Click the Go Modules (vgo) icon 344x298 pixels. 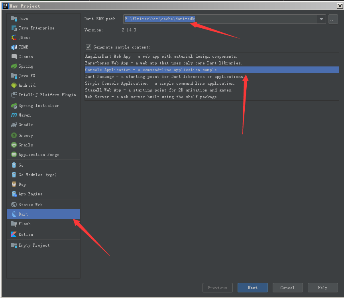[x=14, y=175]
